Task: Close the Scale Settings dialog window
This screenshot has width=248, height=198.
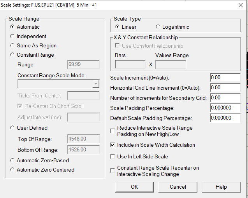Action: coord(239,5)
